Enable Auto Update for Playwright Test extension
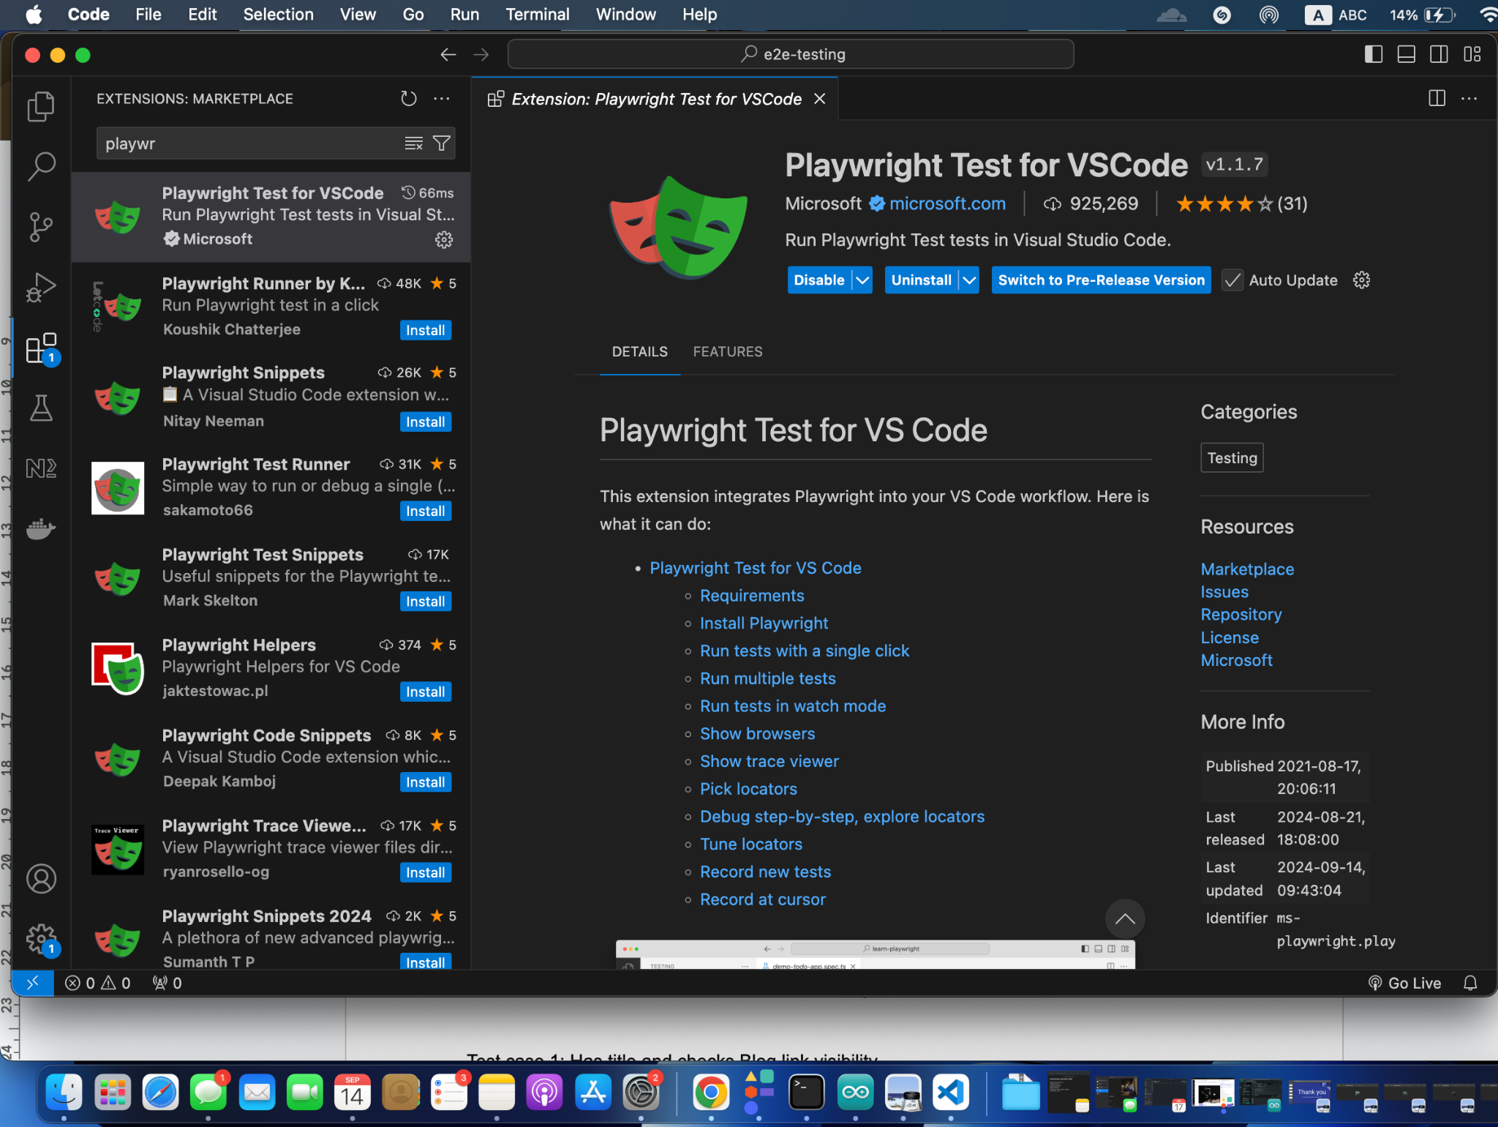The width and height of the screenshot is (1498, 1127). click(1232, 280)
